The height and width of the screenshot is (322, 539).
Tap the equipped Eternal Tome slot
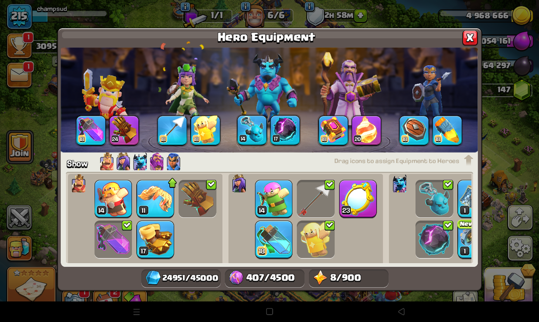point(333,130)
